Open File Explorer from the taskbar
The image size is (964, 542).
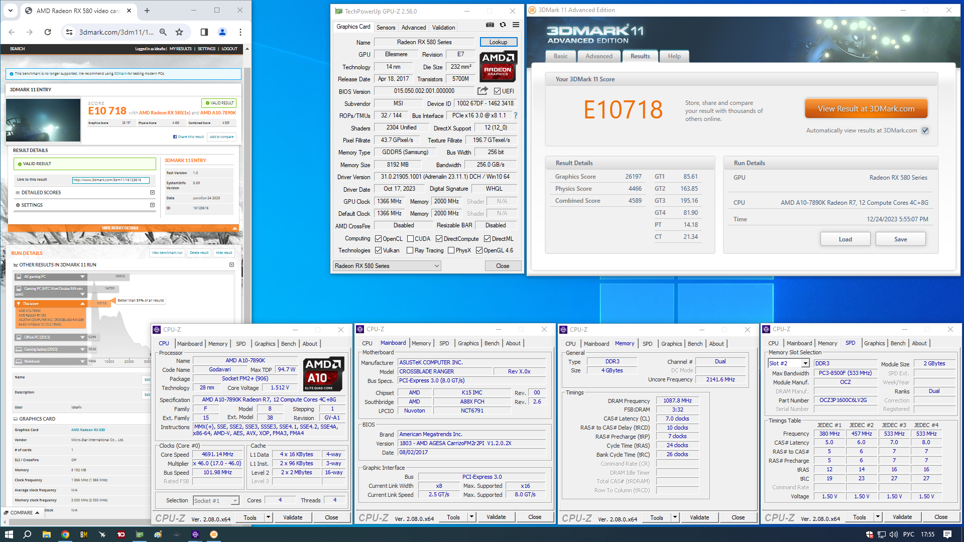pos(46,534)
